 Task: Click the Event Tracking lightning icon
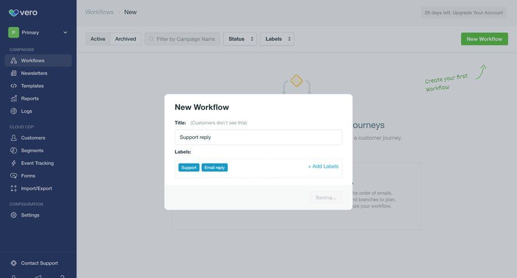pyautogui.click(x=14, y=163)
